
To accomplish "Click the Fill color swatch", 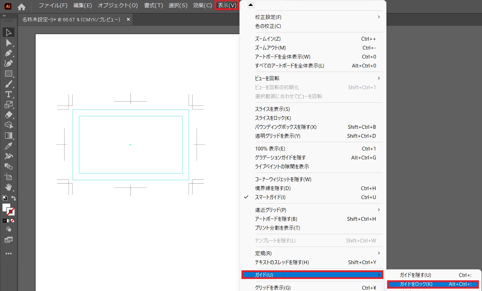I will 7,208.
